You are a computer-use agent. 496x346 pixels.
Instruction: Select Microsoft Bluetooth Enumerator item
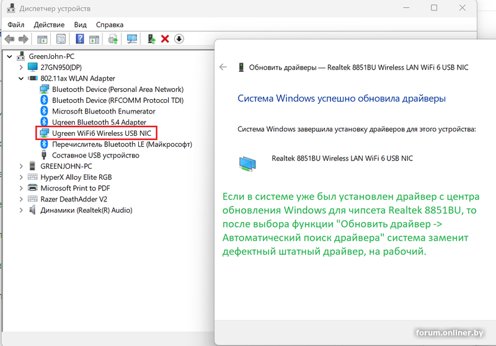pyautogui.click(x=104, y=112)
